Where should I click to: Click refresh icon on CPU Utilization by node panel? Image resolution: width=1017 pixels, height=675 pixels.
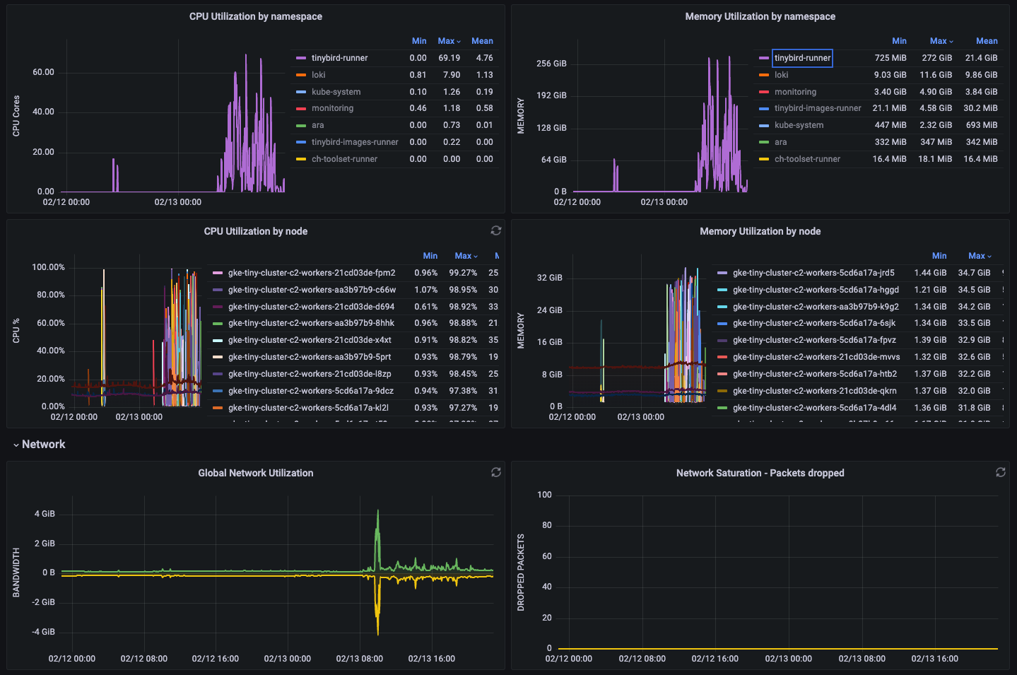tap(496, 230)
